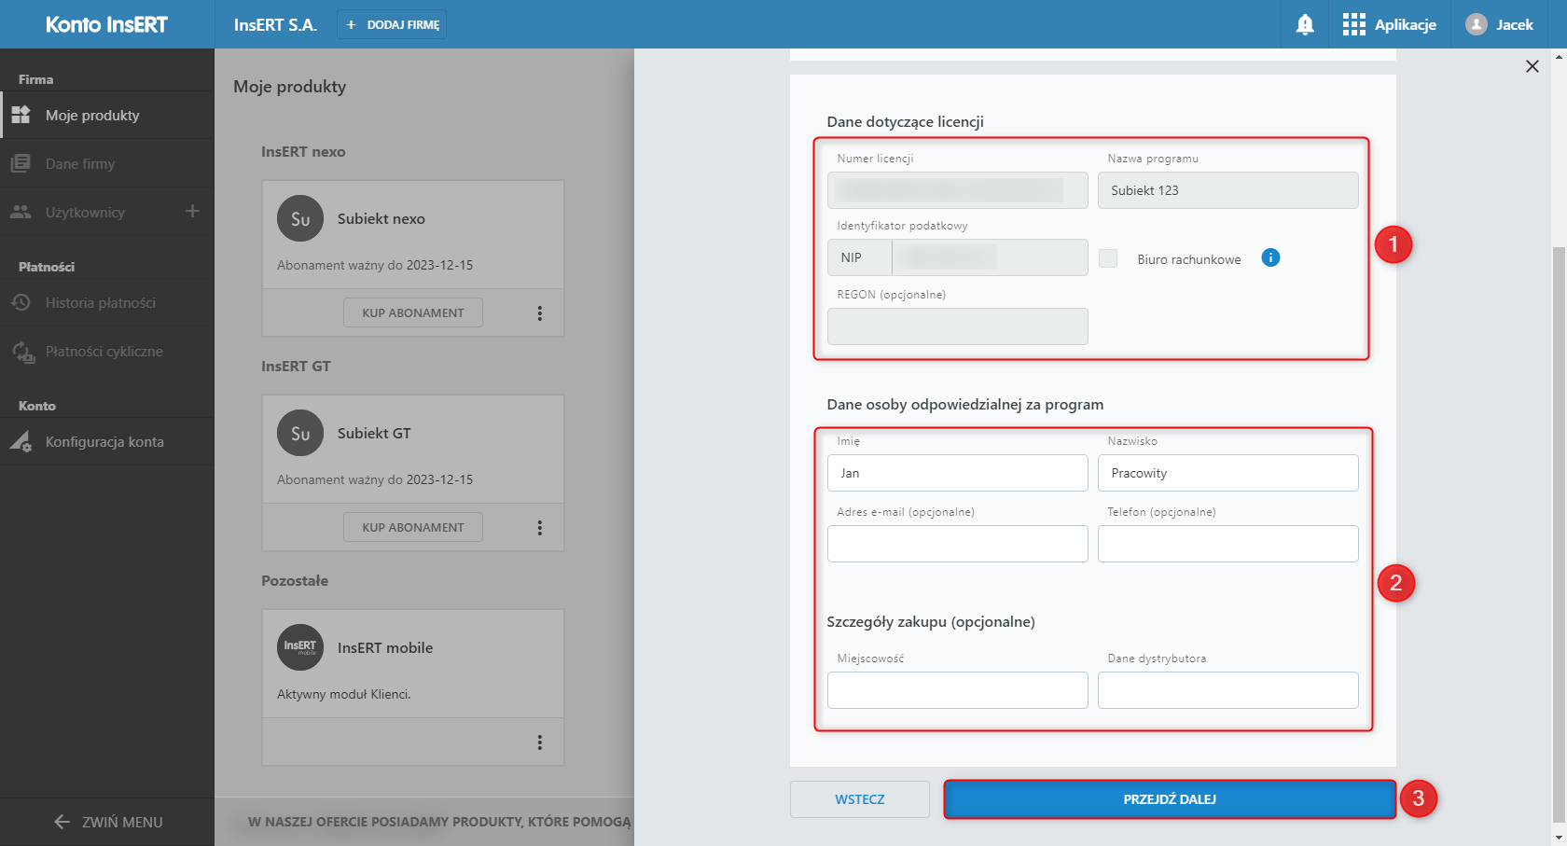The image size is (1567, 846).
Task: Open Jacek user account menu
Action: pyautogui.click(x=1499, y=24)
